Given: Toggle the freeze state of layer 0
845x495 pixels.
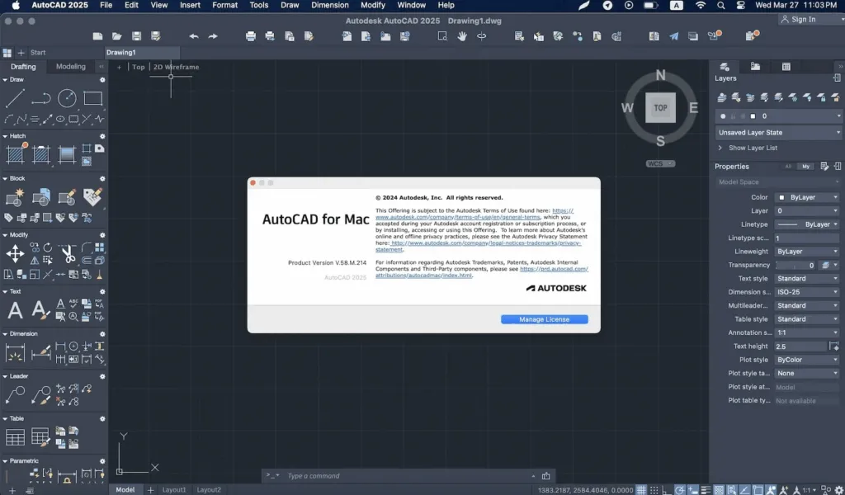Looking at the screenshot, I should click(x=733, y=115).
